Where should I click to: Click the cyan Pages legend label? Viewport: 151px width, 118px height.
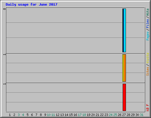click(147, 36)
